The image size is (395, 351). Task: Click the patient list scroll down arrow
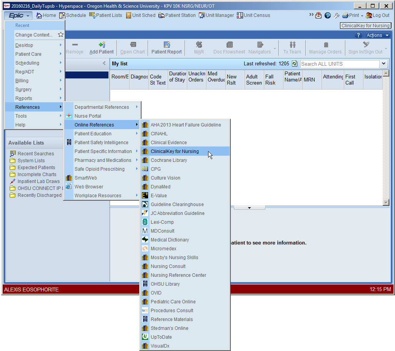coord(386,202)
